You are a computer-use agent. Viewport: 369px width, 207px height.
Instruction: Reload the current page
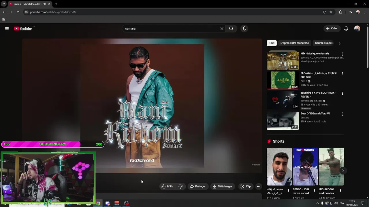pos(18,12)
